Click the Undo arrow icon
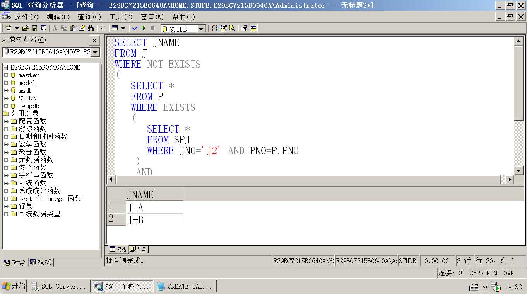 103,28
